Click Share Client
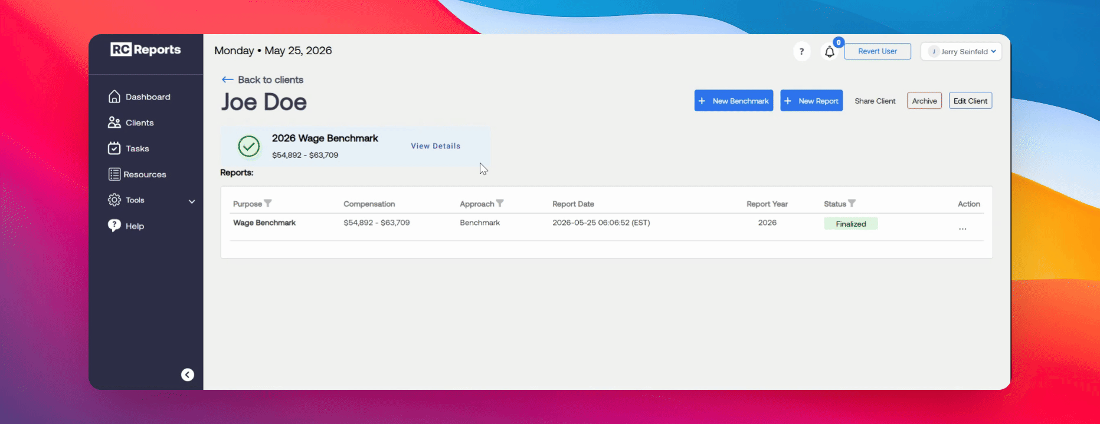This screenshot has height=424, width=1100. click(x=875, y=101)
